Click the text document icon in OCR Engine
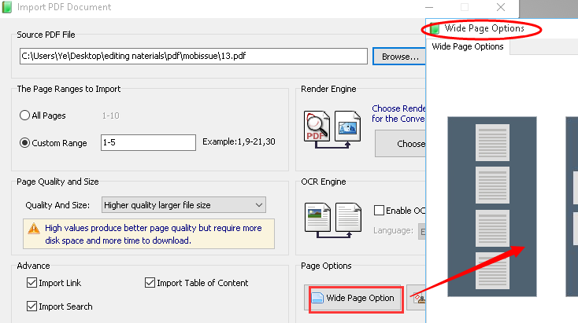The height and width of the screenshot is (323, 578). click(x=348, y=217)
